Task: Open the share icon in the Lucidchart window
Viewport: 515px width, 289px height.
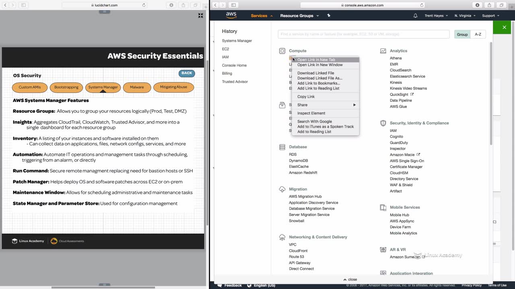Action: [x=183, y=5]
